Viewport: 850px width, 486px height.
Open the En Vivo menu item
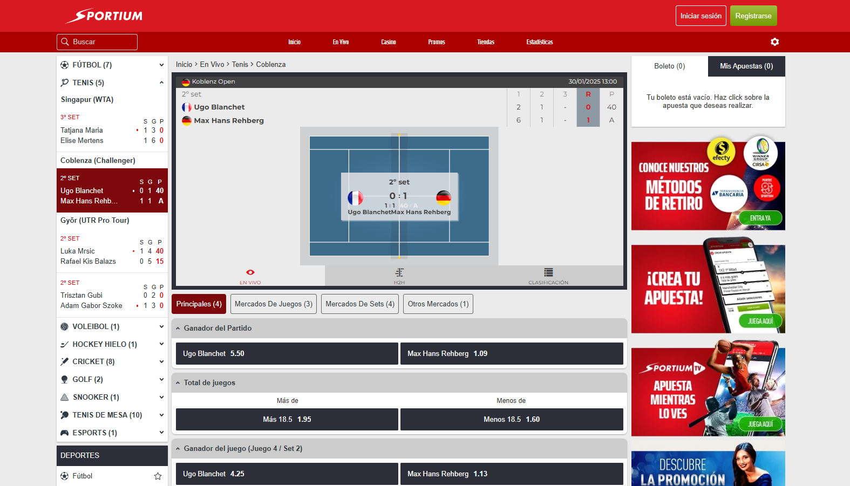[x=341, y=42]
